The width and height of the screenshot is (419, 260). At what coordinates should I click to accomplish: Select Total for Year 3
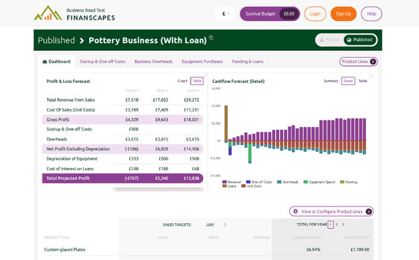[x=344, y=224]
